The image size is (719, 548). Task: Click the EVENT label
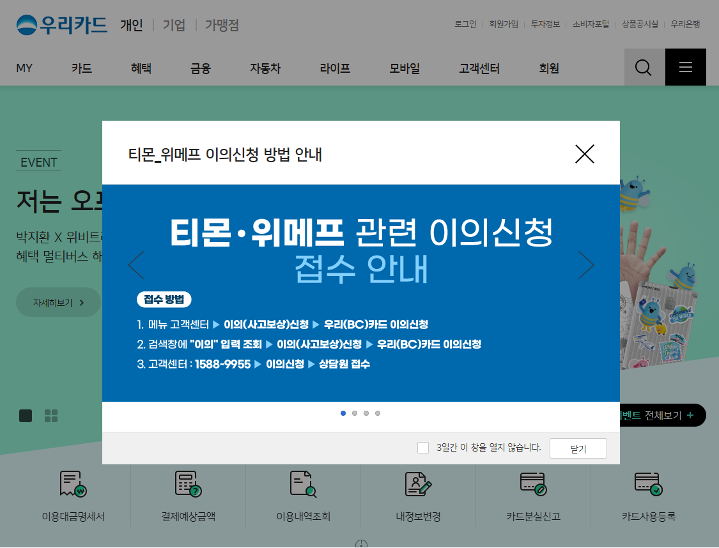[38, 162]
